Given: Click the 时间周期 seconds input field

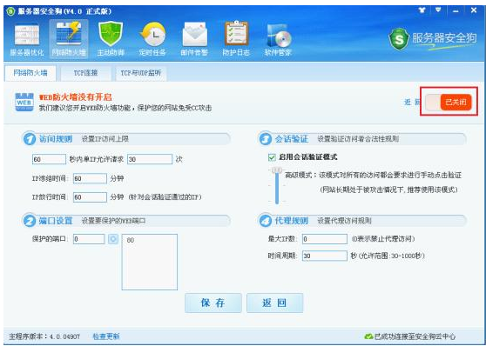Looking at the screenshot, I should (325, 256).
